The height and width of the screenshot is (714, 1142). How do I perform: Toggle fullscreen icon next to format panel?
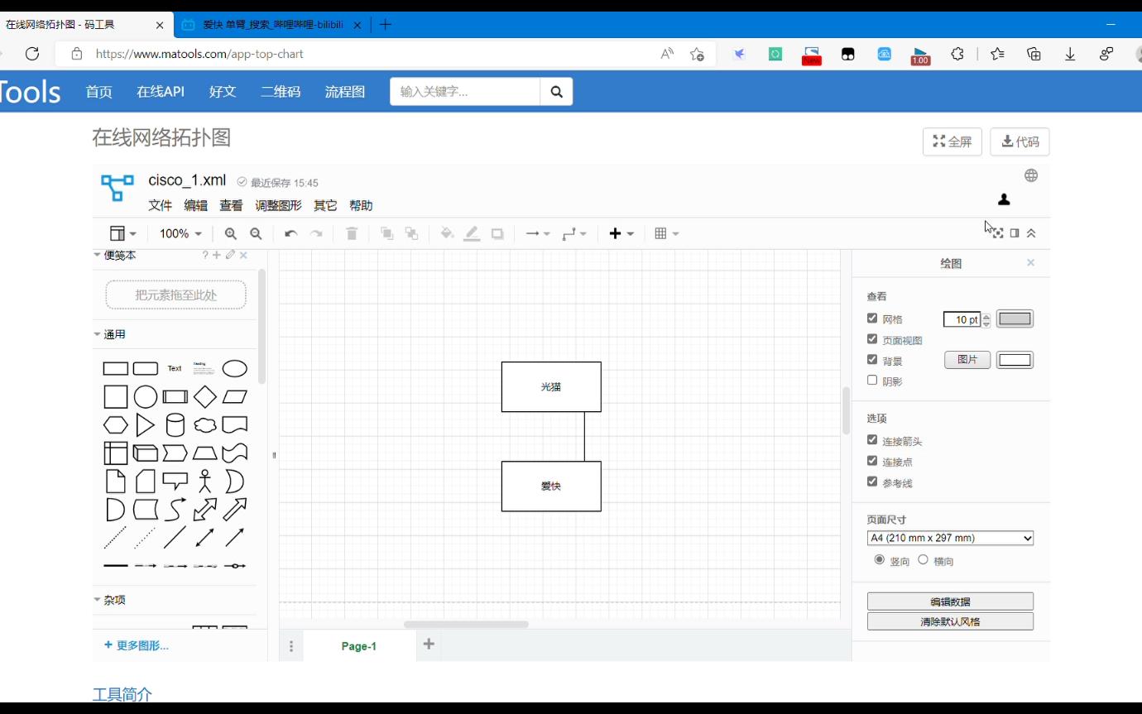point(998,233)
